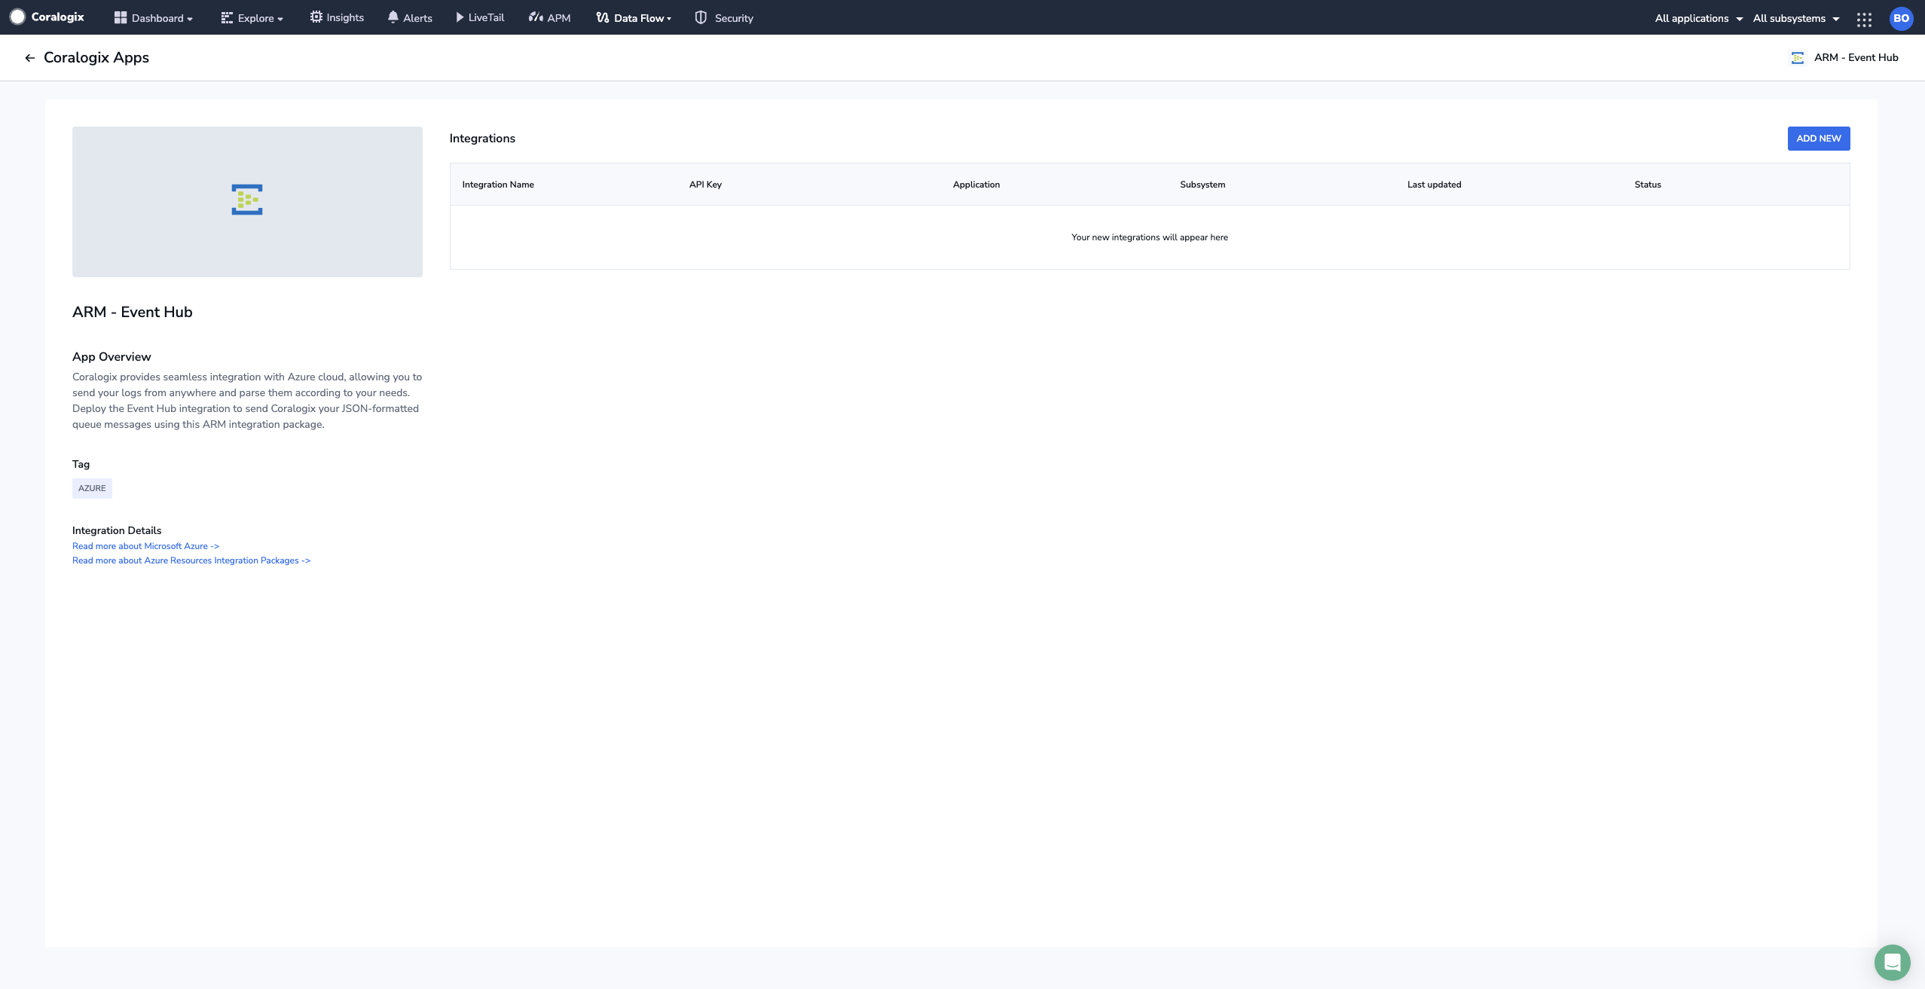Click the Explore icon in navbar
The image size is (1925, 989).
227,17
